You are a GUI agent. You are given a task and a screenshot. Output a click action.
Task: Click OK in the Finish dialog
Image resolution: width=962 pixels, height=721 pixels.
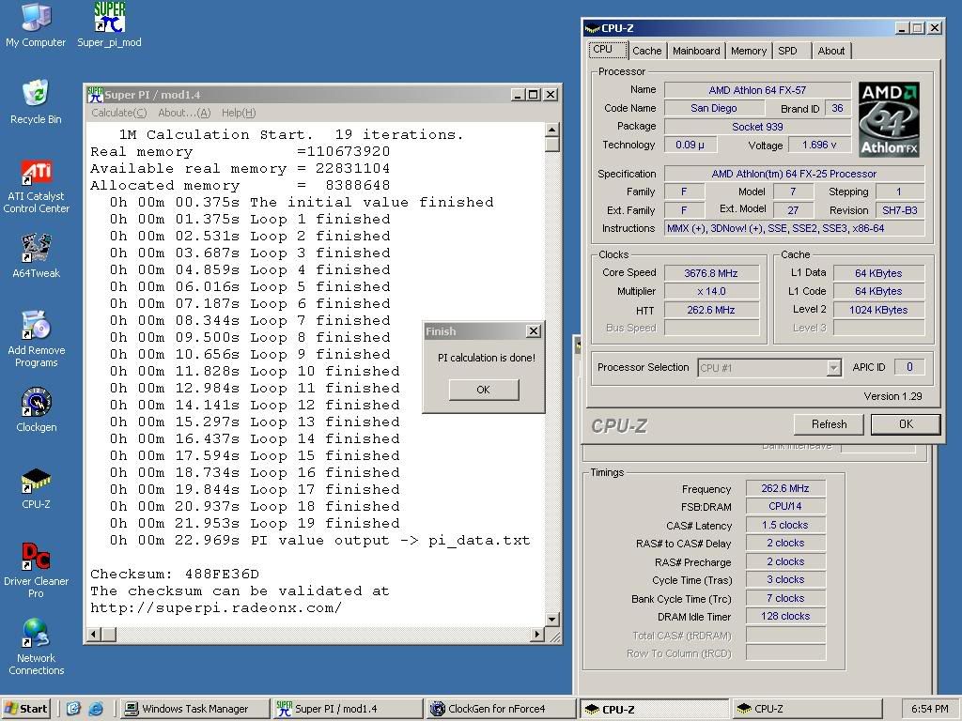pyautogui.click(x=484, y=390)
